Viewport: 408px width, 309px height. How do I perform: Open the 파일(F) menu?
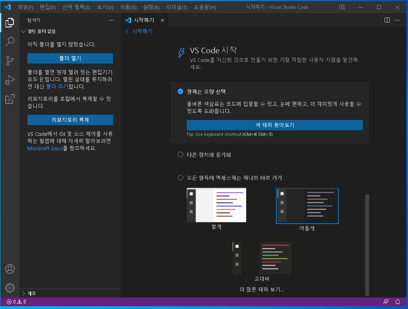(x=25, y=7)
